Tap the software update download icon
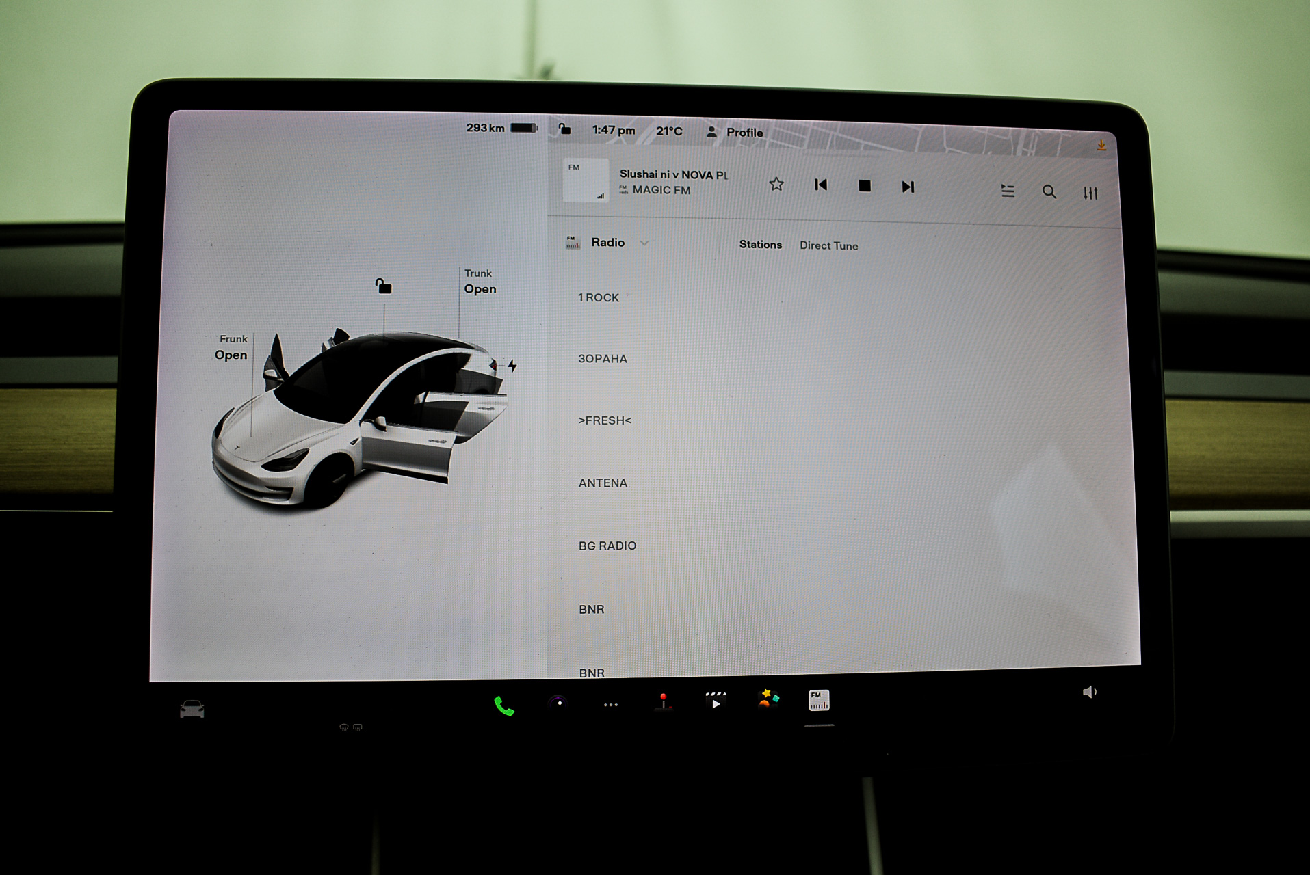The width and height of the screenshot is (1310, 875). [1101, 145]
